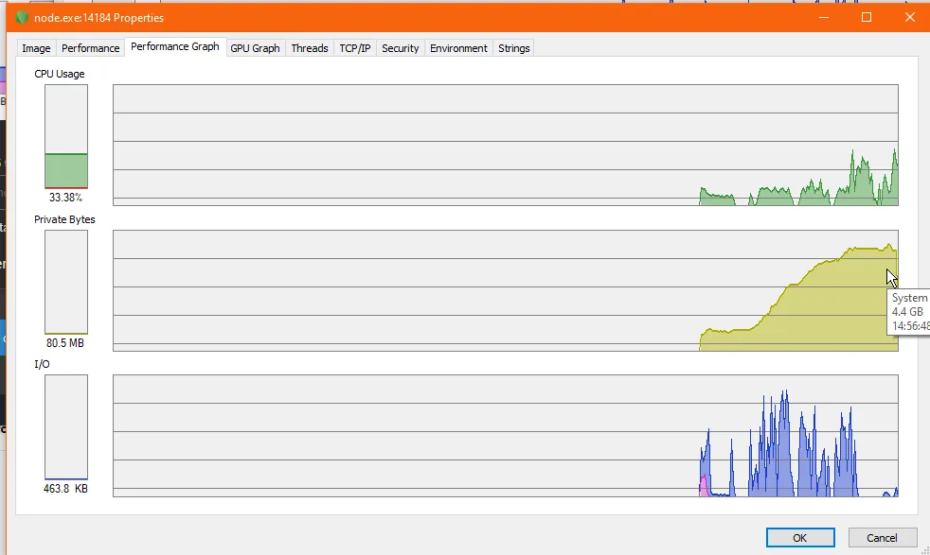Open the Performance tab
This screenshot has width=930, height=555.
pos(90,48)
